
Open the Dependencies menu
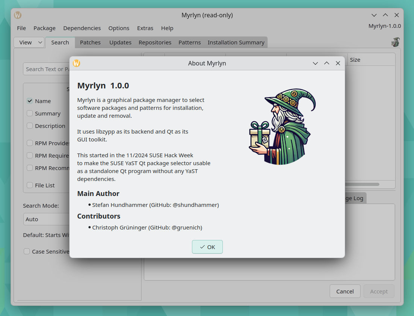coord(82,28)
